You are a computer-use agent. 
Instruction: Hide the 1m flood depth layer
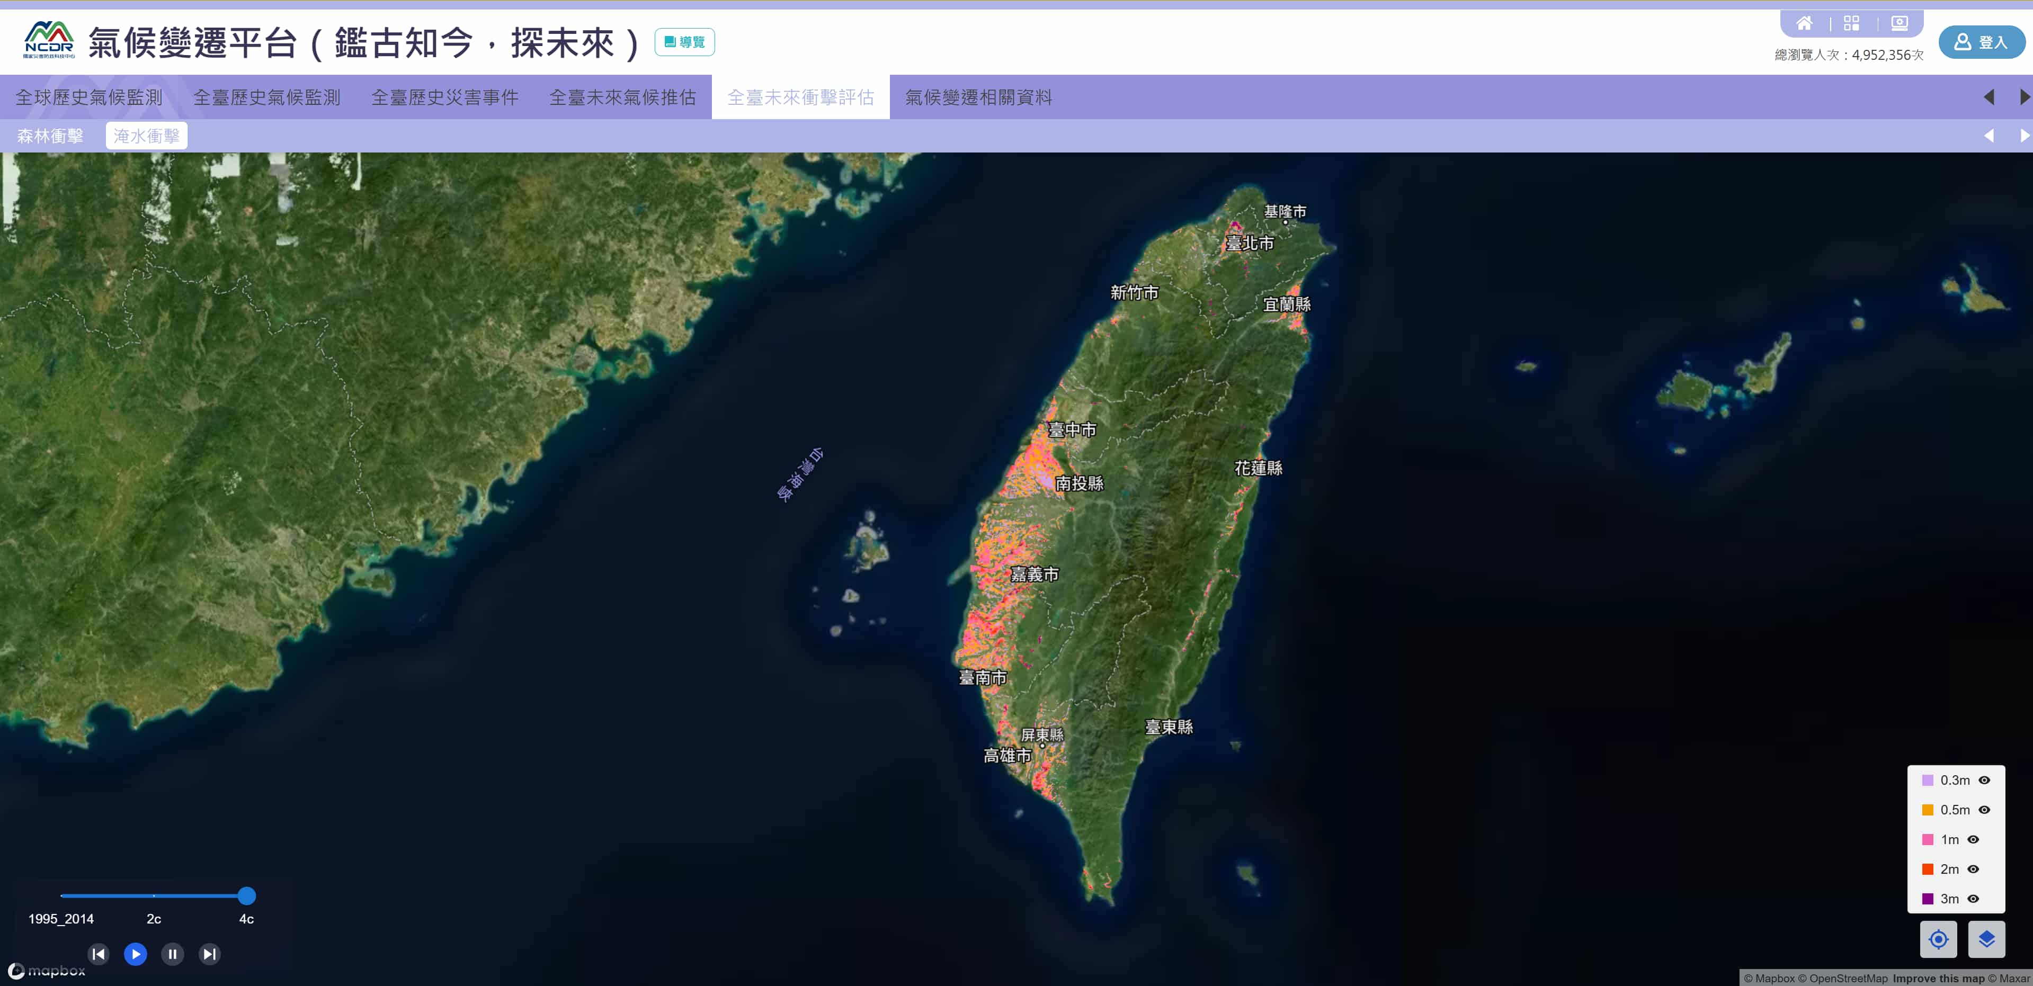click(x=1973, y=839)
